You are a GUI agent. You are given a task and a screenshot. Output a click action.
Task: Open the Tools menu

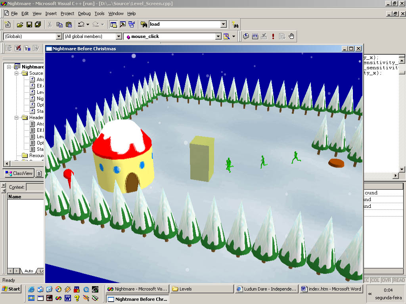point(100,13)
